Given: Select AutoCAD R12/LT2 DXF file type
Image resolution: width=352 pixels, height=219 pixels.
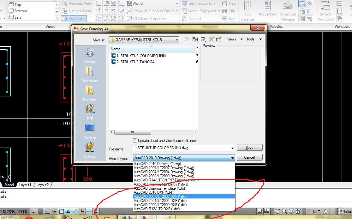Looking at the screenshot, I should tap(184, 209).
